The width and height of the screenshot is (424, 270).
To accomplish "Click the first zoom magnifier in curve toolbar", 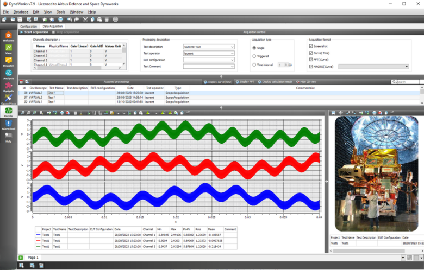I will click(x=22, y=113).
